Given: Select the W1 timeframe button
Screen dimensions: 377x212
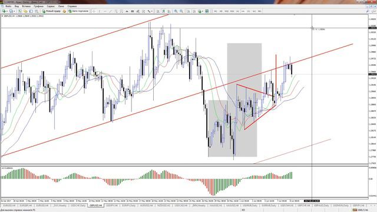Looking at the screenshot, I should tap(254, 11).
